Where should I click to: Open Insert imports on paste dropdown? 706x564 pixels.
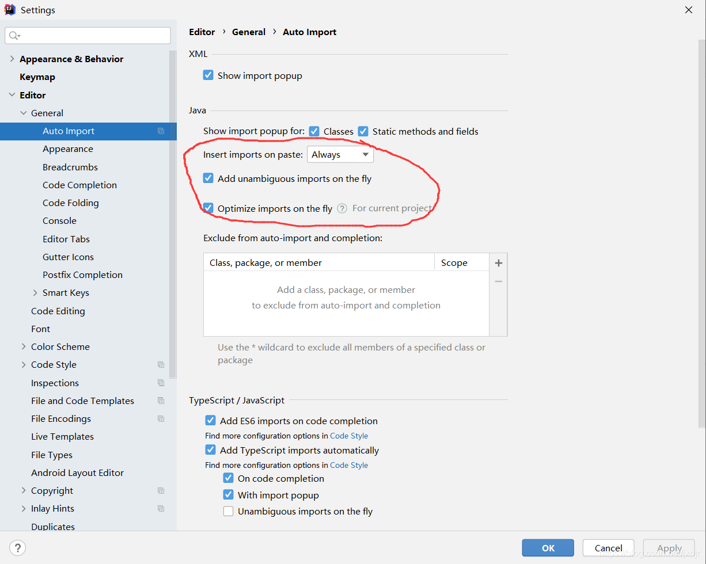point(340,155)
